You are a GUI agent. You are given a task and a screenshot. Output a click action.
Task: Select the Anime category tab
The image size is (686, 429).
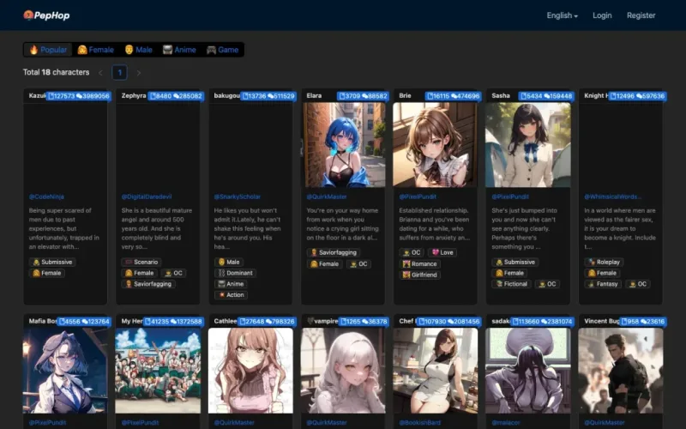(x=179, y=50)
